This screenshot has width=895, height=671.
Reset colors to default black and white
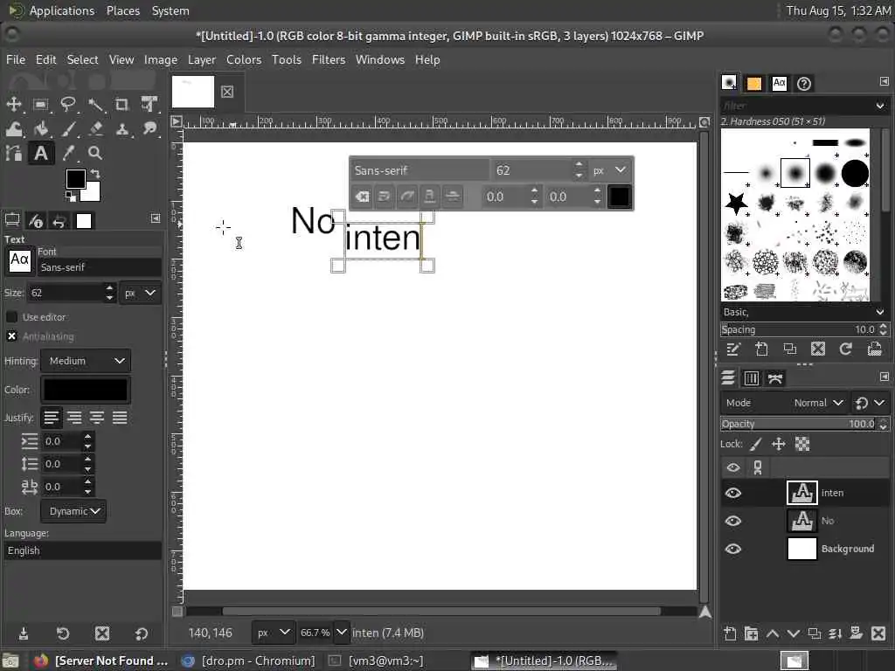tap(70, 197)
